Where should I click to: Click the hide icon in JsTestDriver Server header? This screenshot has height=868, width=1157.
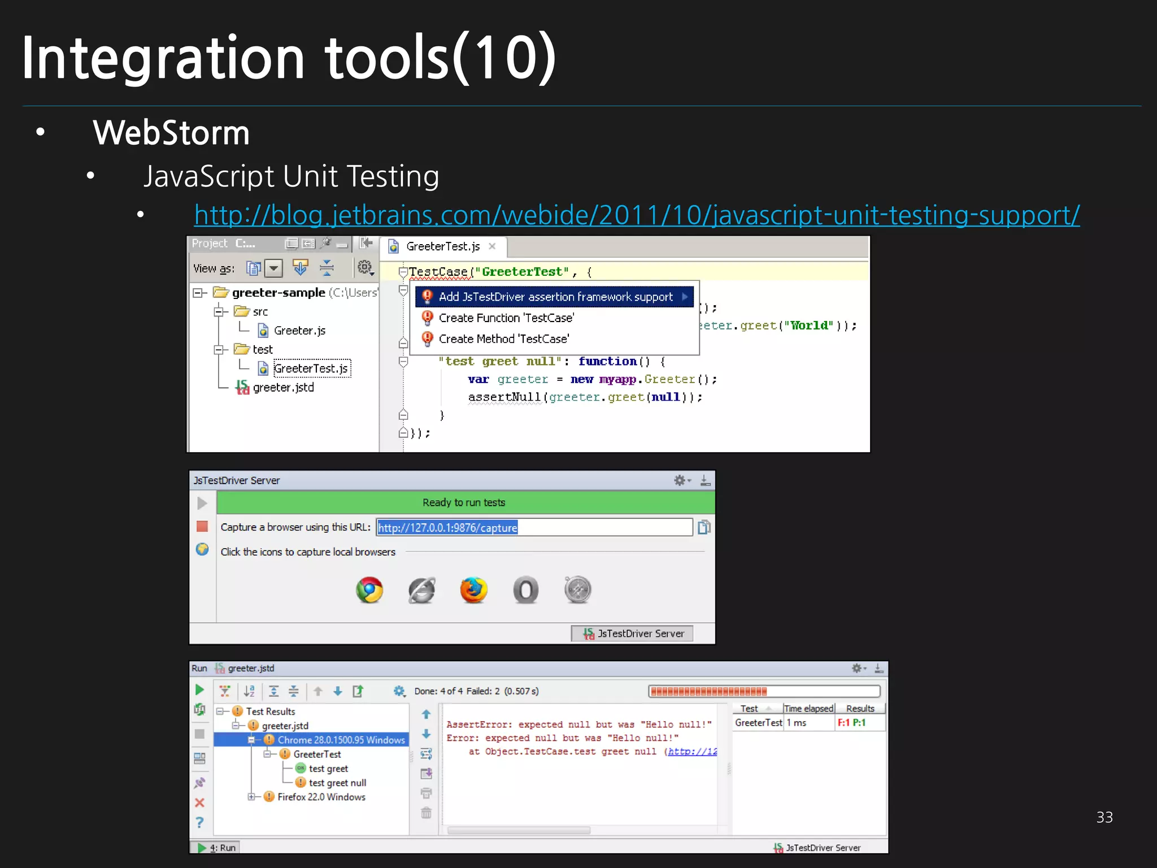pos(705,480)
